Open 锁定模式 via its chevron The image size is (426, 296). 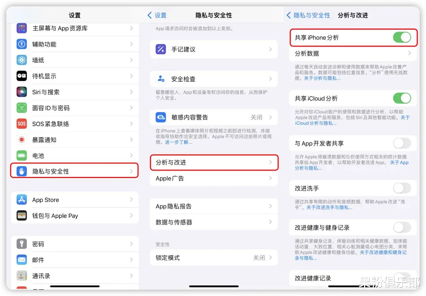point(270,257)
